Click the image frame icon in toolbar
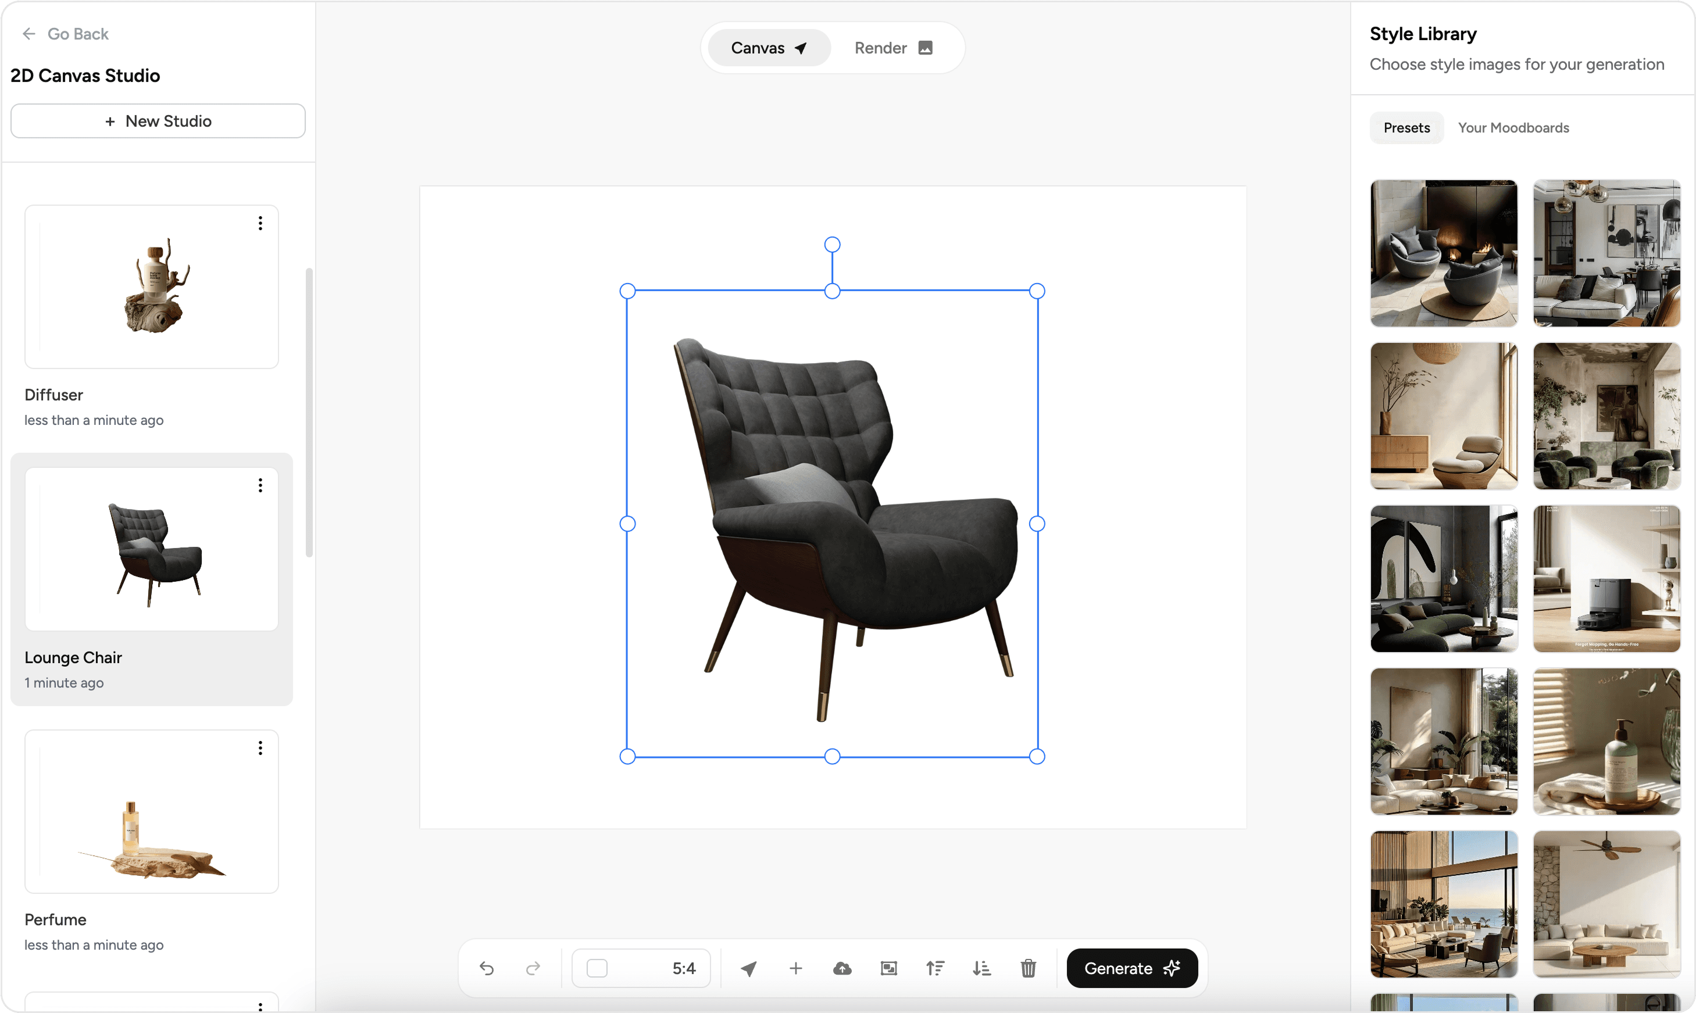1696x1013 pixels. pos(888,968)
